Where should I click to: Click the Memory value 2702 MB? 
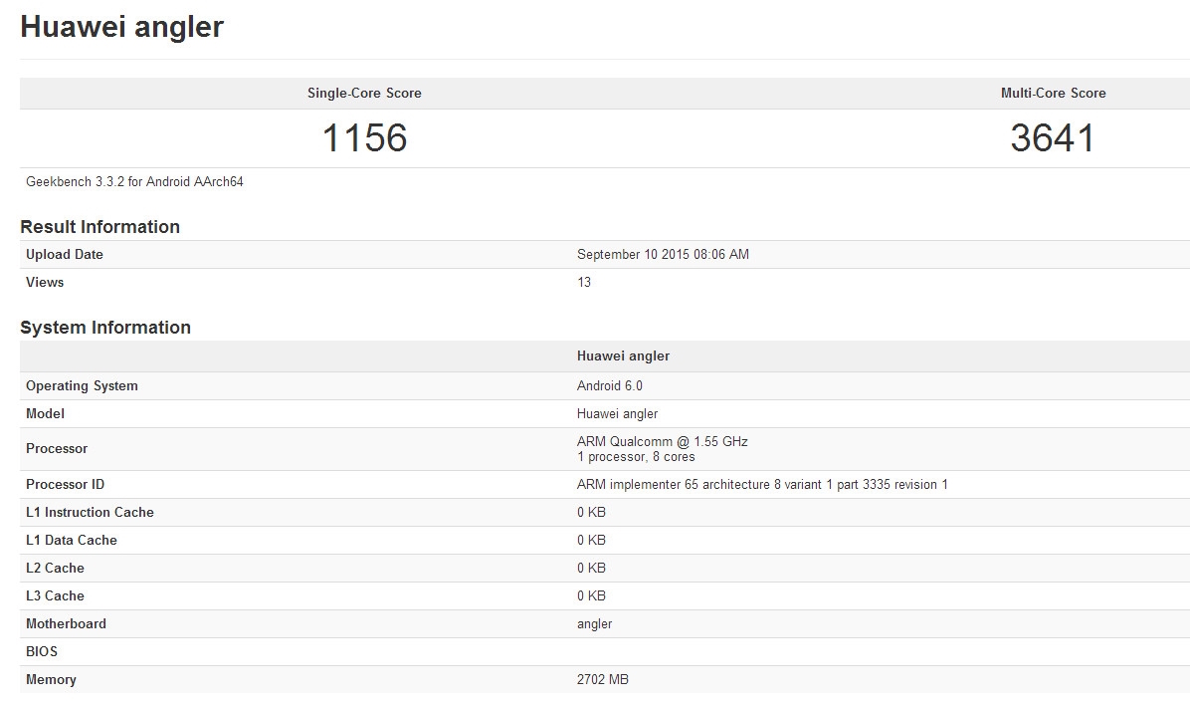coord(602,680)
